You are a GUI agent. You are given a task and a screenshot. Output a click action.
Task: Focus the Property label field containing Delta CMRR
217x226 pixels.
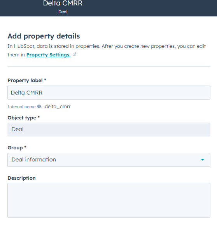pos(109,93)
